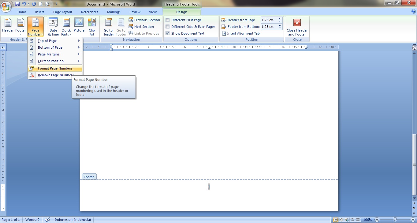Jump to header with Go to Header
Image resolution: width=417 pixels, height=223 pixels.
108,27
